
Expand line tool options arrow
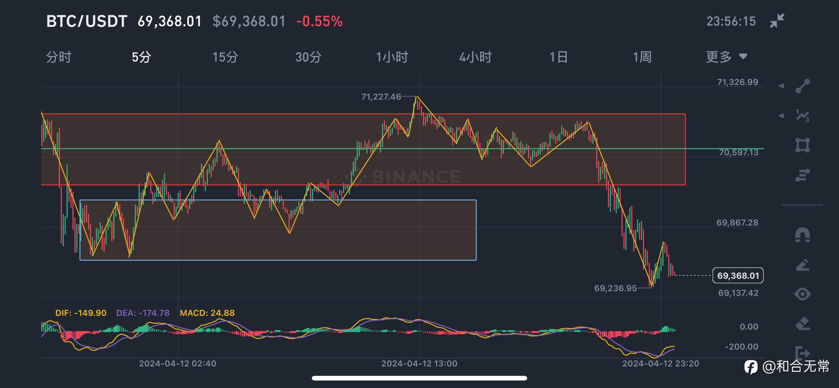781,86
